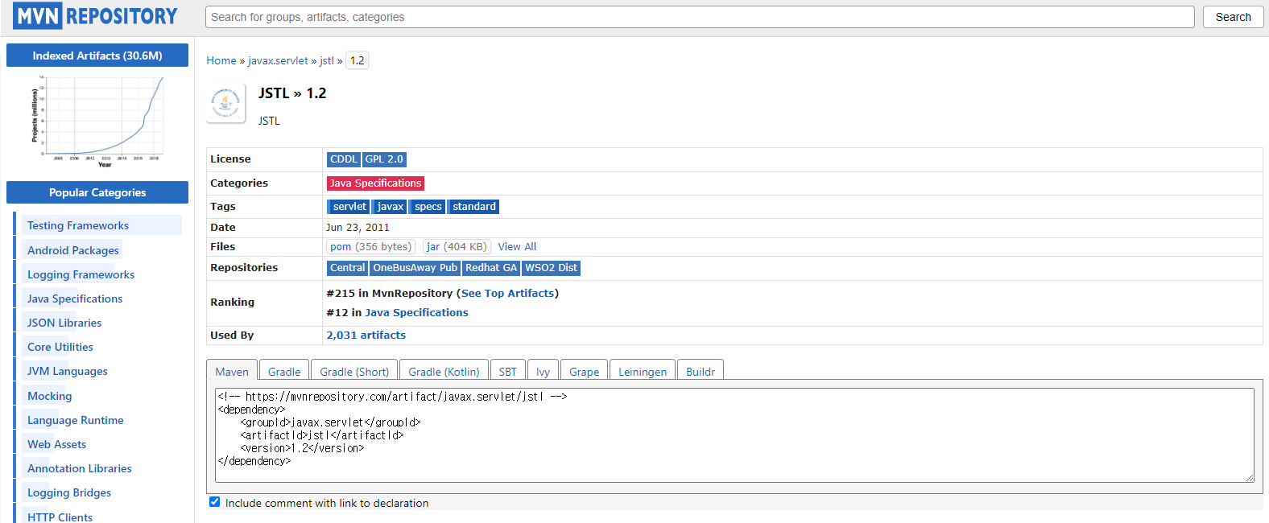Screen dimensions: 1269x523
Task: Select the Ivy tab
Action: tap(543, 371)
